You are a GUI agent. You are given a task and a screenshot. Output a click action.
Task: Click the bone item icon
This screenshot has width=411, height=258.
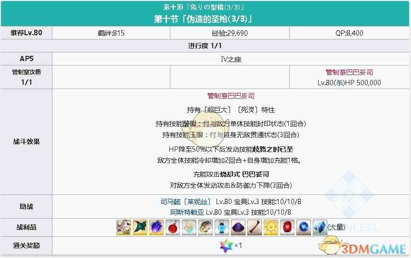[255, 227]
